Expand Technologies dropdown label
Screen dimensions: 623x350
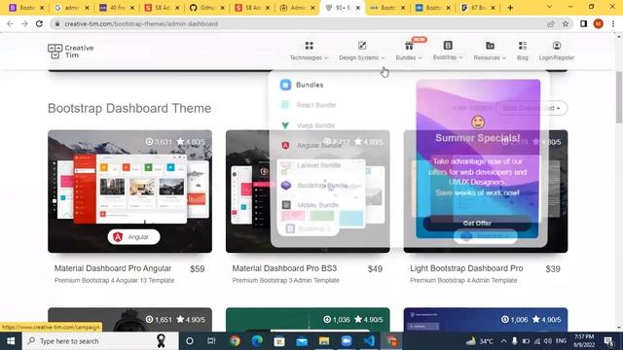(309, 58)
